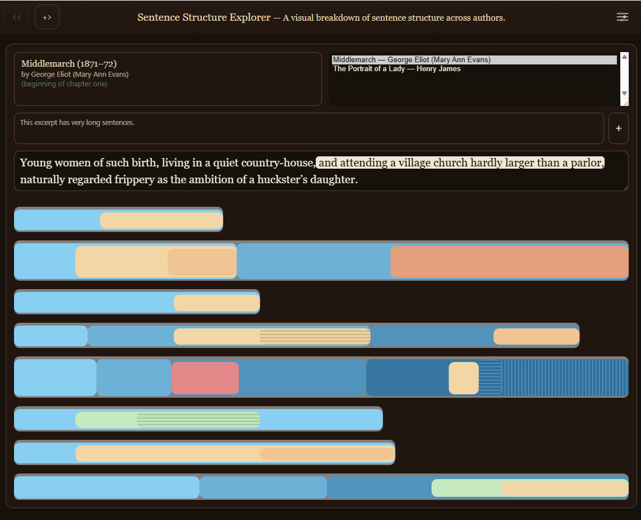Click the hatched tan segment in the fourth bar

[314, 336]
